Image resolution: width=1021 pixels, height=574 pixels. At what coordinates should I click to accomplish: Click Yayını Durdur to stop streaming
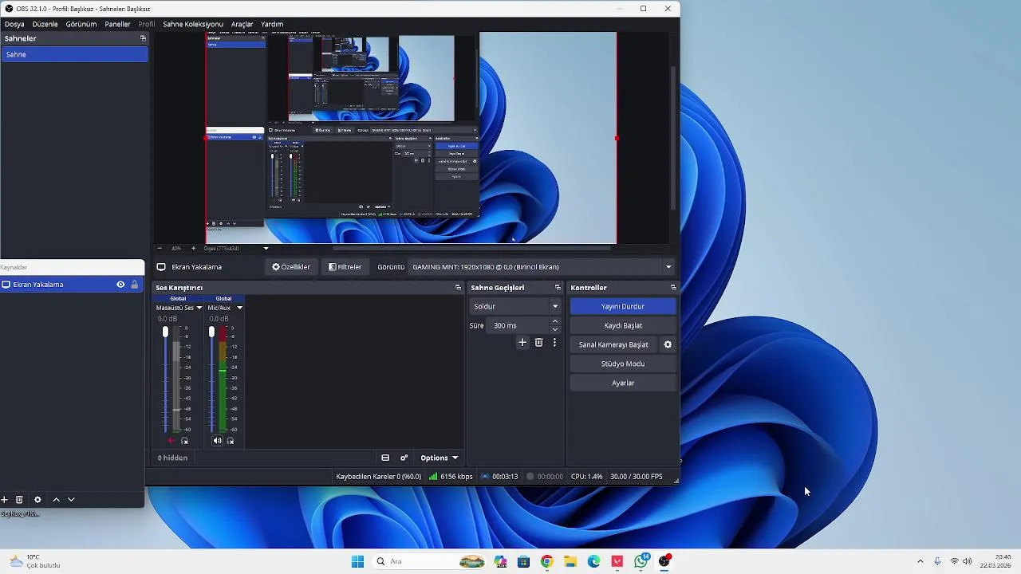[x=623, y=306]
